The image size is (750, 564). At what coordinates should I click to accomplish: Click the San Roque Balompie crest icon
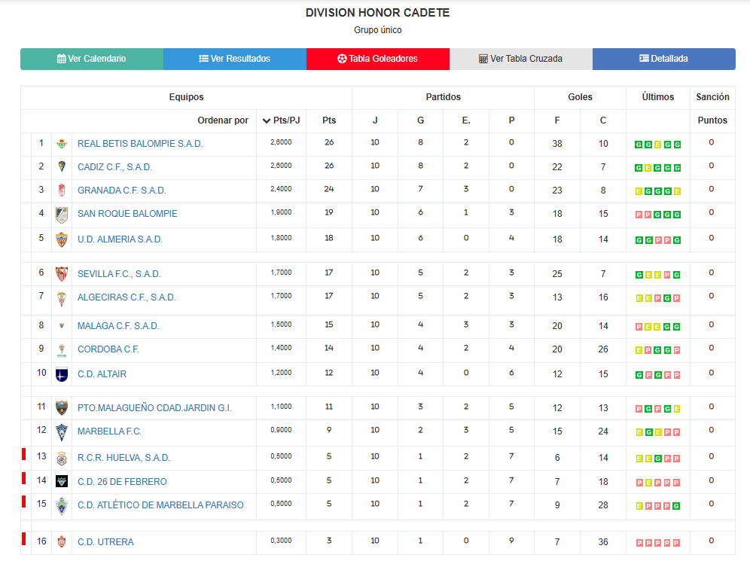point(62,215)
